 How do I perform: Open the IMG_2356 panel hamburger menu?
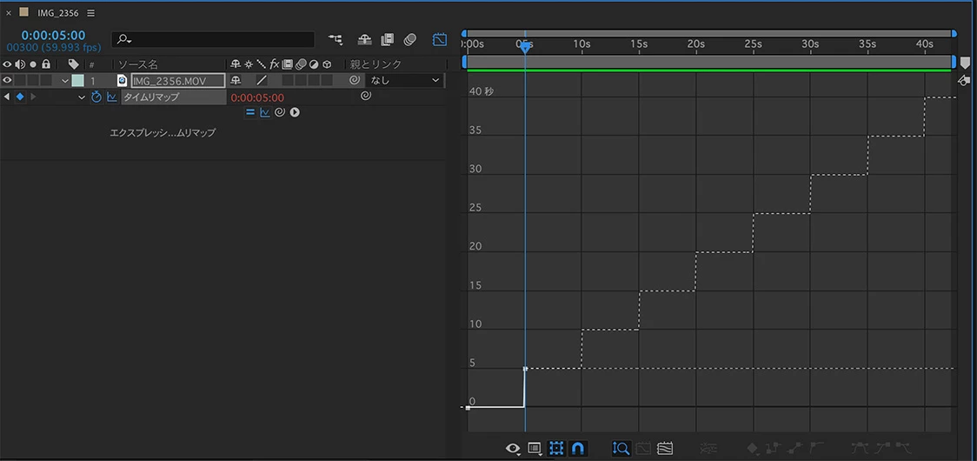pos(91,12)
